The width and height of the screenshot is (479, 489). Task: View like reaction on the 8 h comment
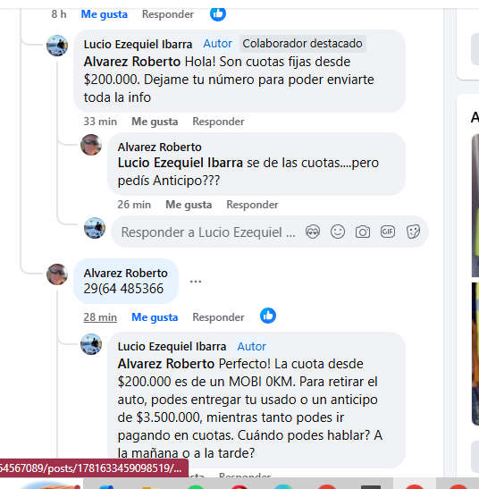pyautogui.click(x=218, y=13)
